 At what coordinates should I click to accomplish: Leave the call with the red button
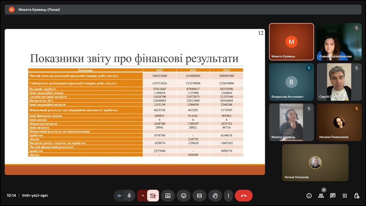(x=244, y=196)
